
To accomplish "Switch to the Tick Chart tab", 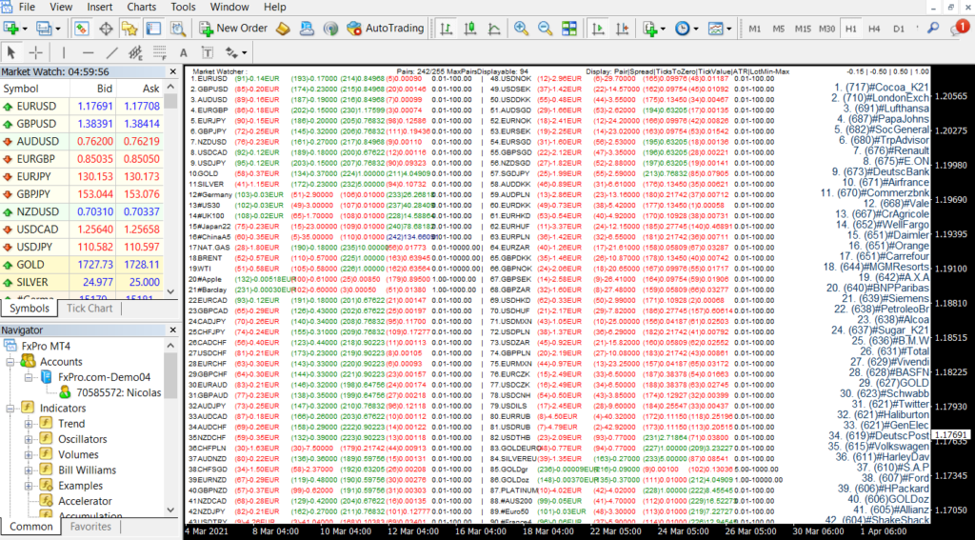I will (90, 309).
